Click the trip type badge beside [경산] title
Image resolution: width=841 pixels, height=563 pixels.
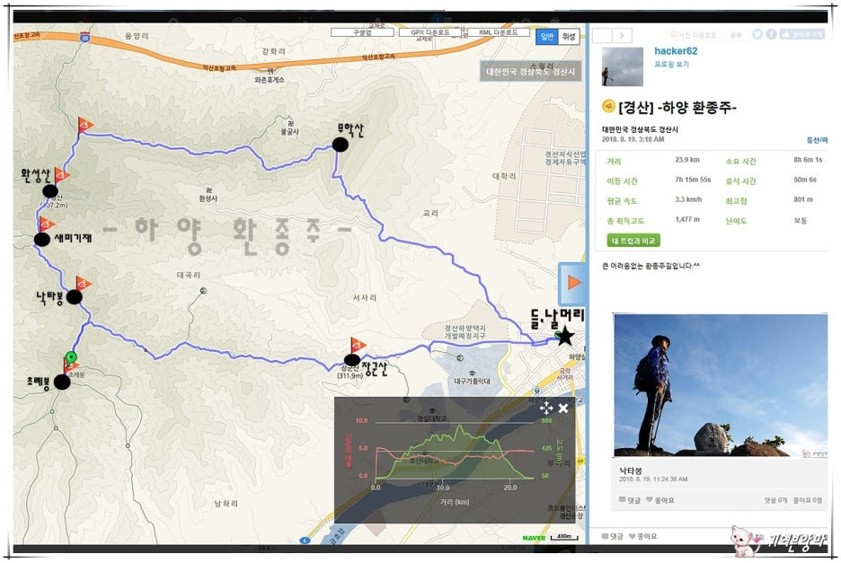coord(608,106)
